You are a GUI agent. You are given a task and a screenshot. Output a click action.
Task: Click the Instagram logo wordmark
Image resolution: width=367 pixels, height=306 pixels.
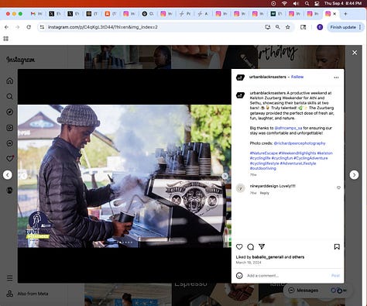pos(20,60)
